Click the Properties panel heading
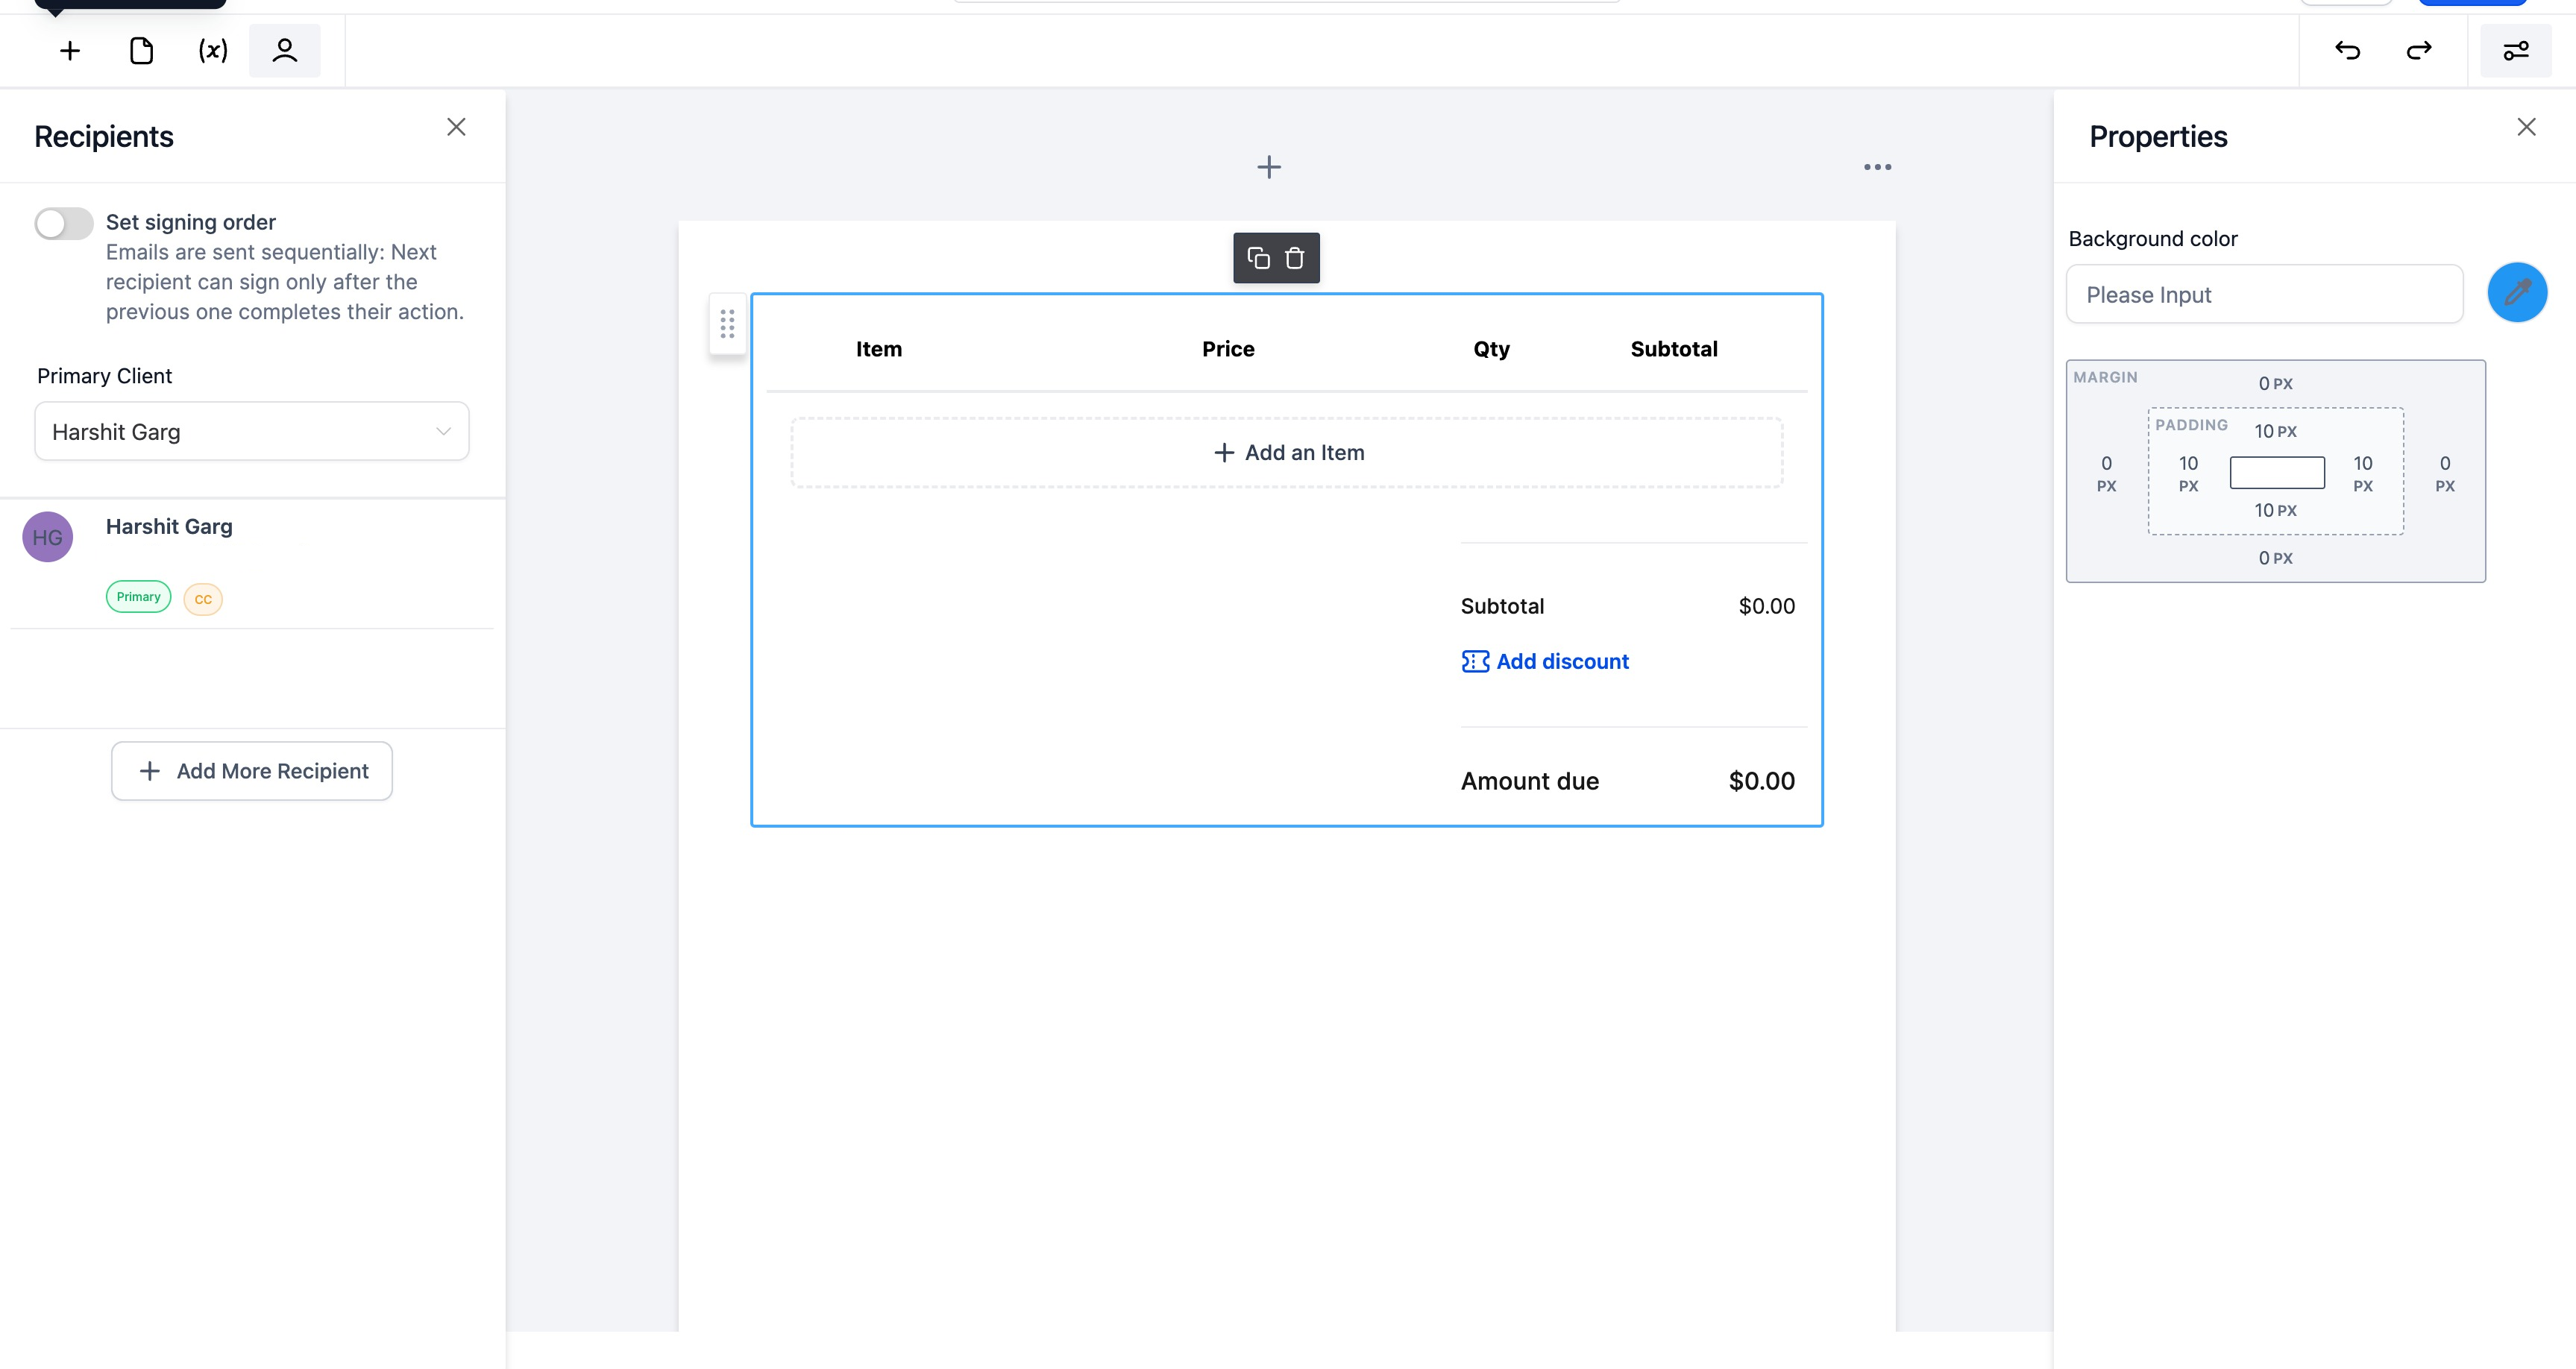 click(2158, 137)
